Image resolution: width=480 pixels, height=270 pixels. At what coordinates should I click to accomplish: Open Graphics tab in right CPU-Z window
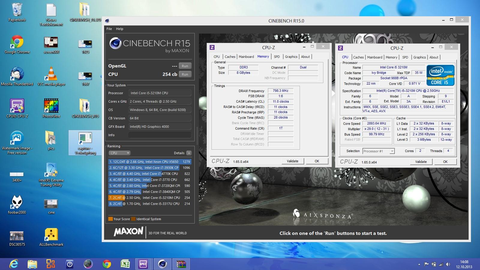(420, 57)
